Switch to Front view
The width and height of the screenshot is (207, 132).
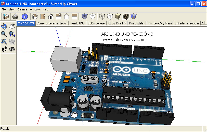[x=51, y=17]
